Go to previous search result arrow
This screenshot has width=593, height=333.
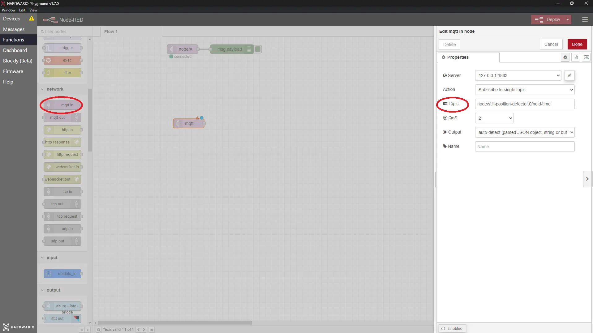[139, 330]
